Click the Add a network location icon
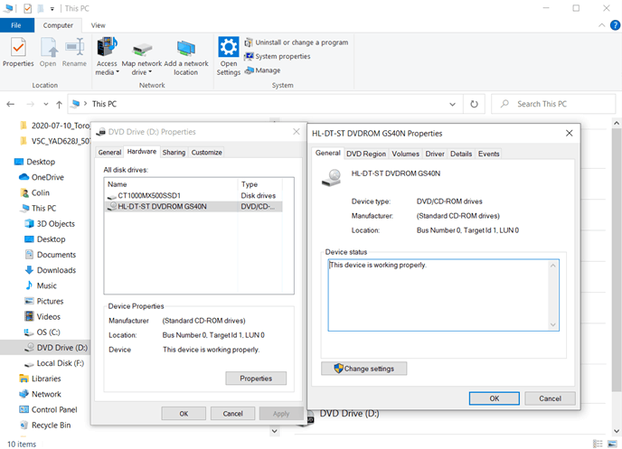The width and height of the screenshot is (622, 449). [x=185, y=49]
